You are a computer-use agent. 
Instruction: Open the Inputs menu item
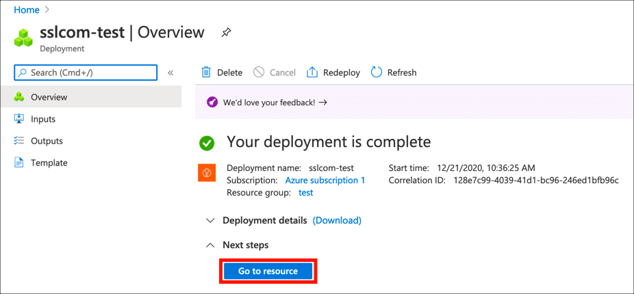[x=43, y=119]
